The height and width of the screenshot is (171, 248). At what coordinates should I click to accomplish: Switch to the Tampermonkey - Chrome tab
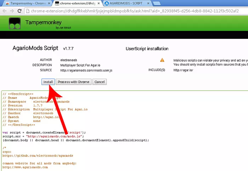(28, 3)
